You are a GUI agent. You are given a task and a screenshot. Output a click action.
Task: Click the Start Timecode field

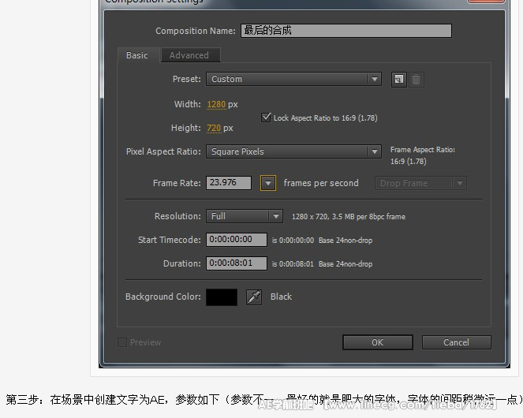click(237, 240)
